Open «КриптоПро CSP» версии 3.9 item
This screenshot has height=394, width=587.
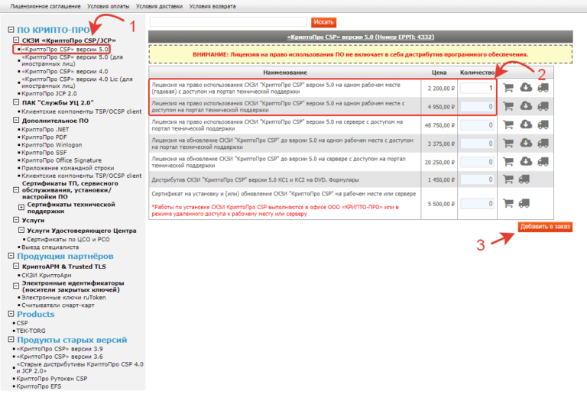pyautogui.click(x=60, y=349)
